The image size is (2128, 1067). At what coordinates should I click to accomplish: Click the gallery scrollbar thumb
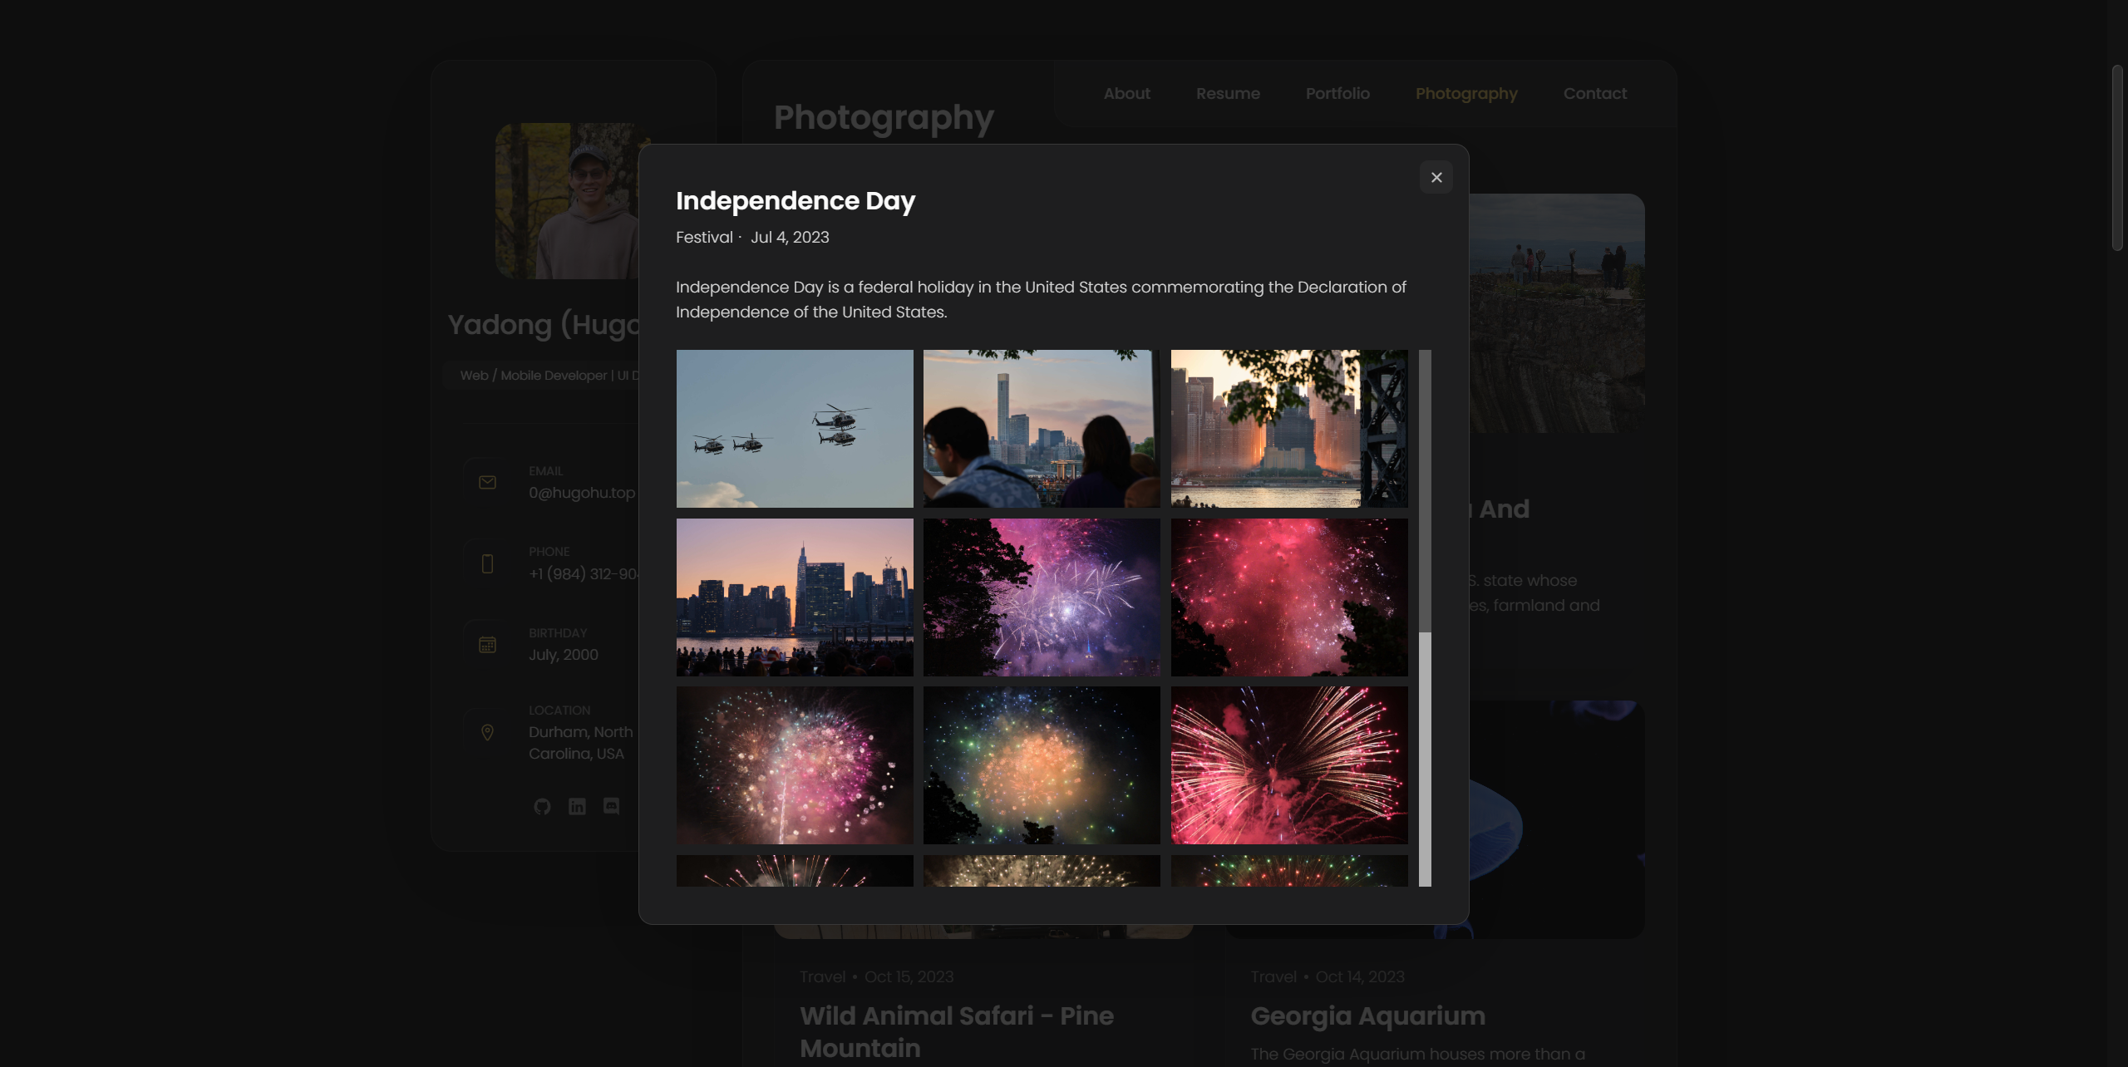(1425, 490)
